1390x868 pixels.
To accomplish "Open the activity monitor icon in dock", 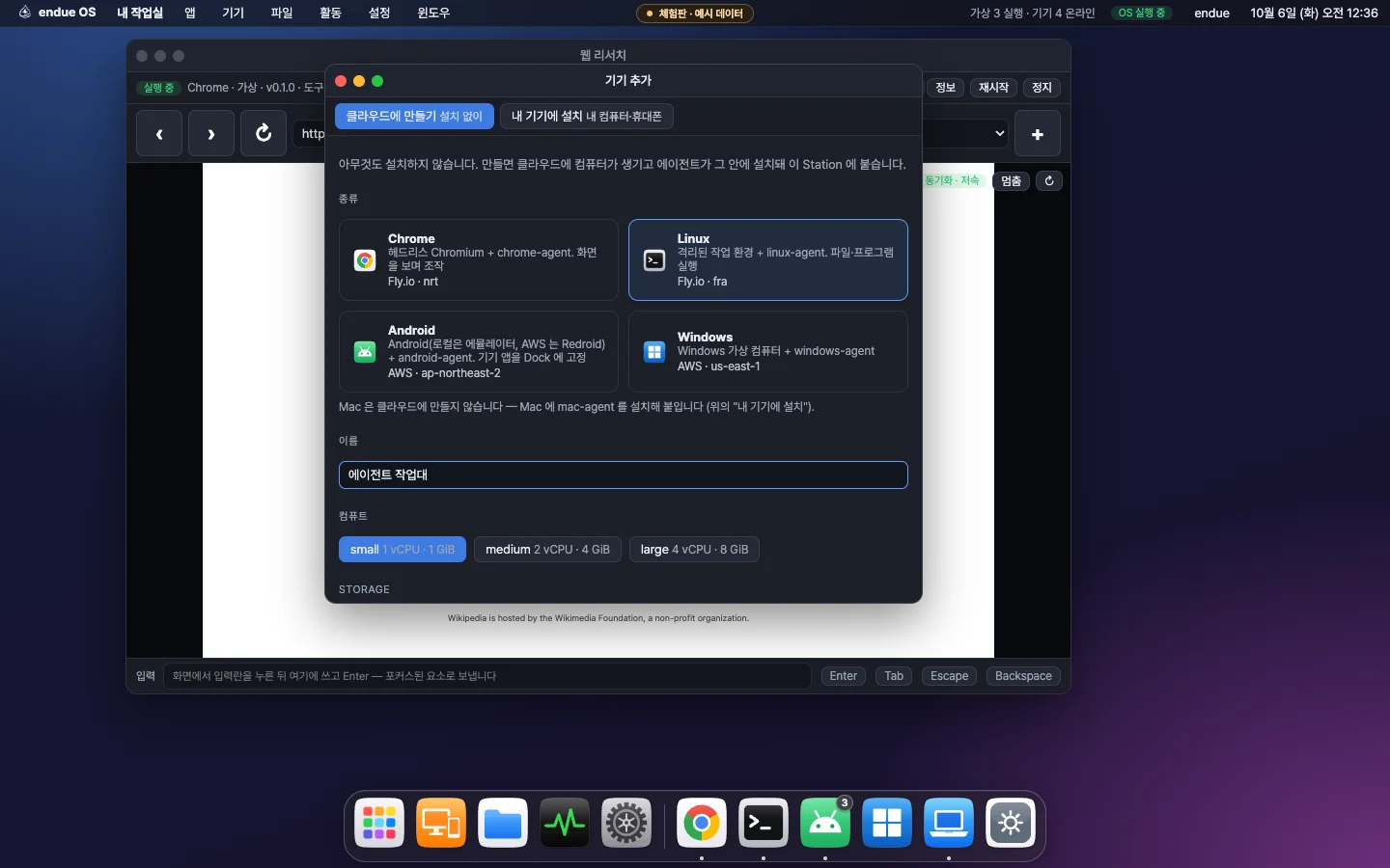I will (x=565, y=823).
